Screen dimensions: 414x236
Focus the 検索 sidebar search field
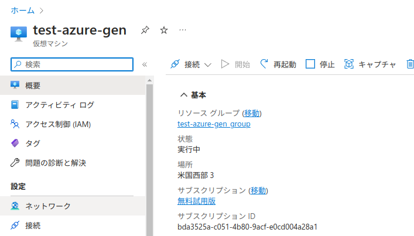pyautogui.click(x=72, y=64)
